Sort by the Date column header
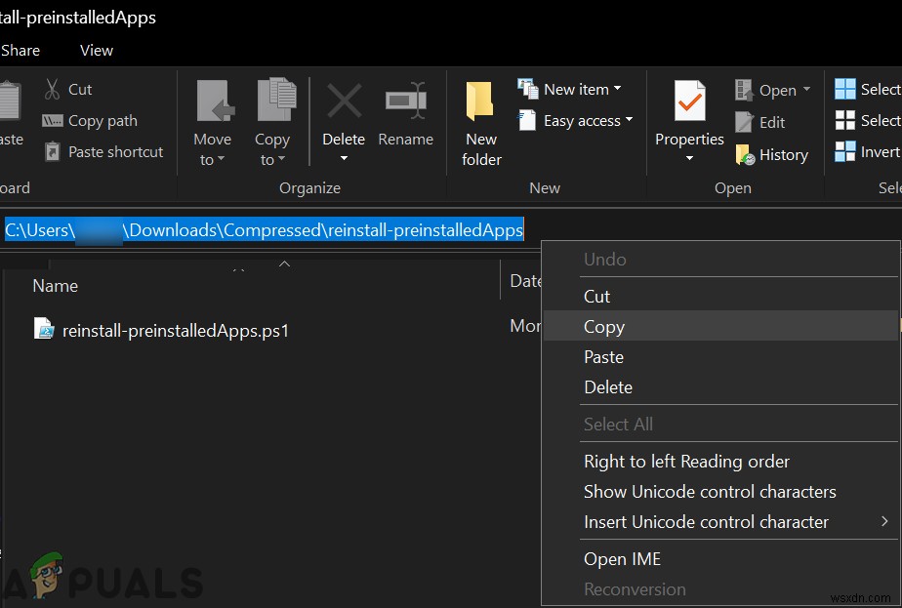 525,281
